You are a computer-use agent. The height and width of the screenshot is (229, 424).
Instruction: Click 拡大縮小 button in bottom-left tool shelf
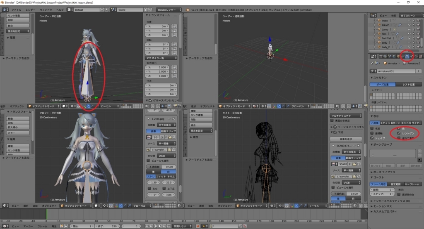[x=18, y=127]
